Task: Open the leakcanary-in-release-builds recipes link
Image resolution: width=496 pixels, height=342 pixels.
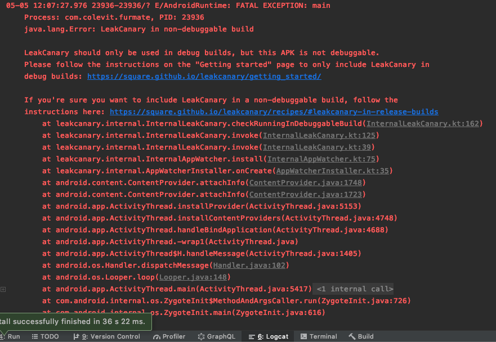Action: coord(274,111)
